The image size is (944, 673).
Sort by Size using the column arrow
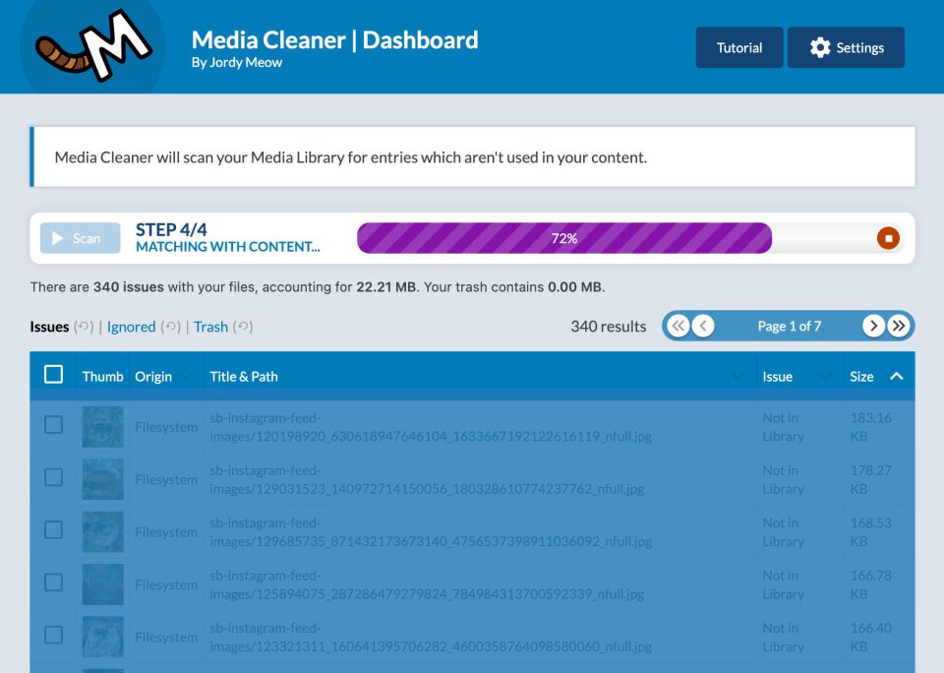tap(896, 376)
